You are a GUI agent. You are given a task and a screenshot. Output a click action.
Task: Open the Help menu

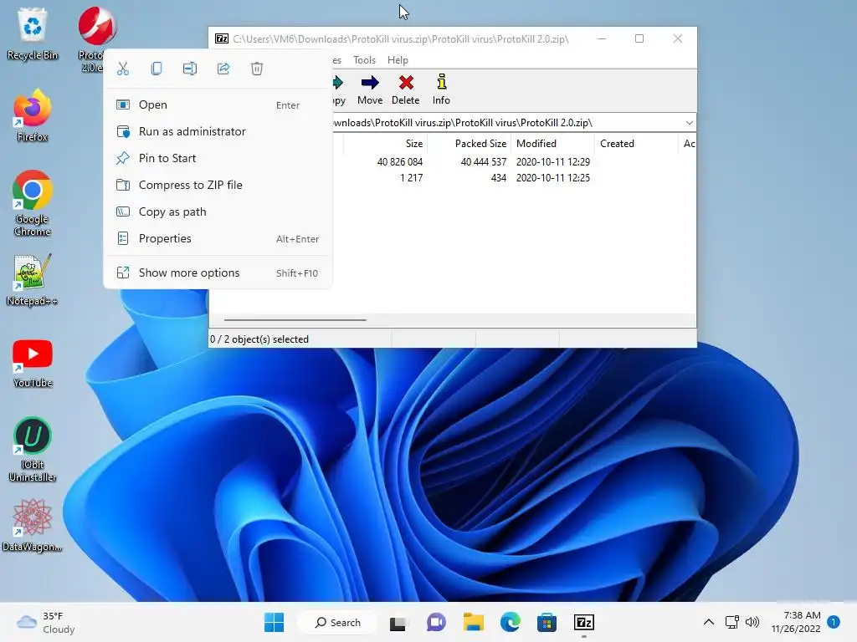tap(398, 60)
